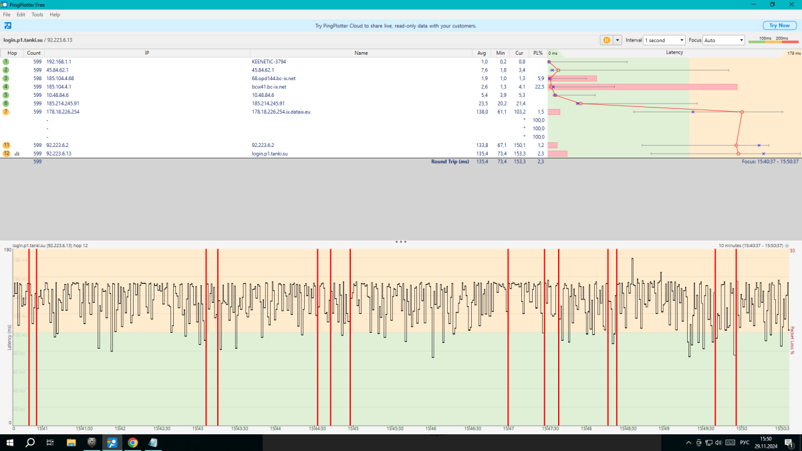
Task: Click the Help menu
Action: click(55, 14)
